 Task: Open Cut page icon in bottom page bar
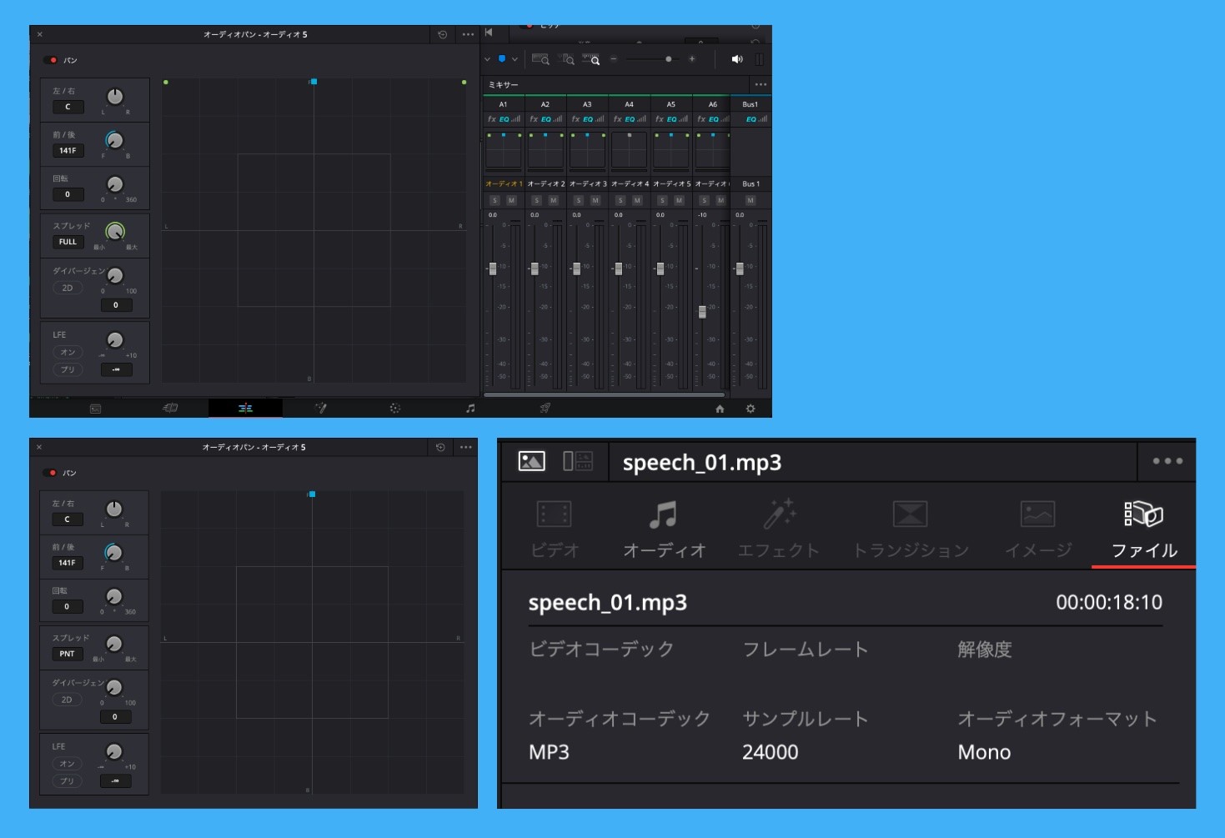click(x=170, y=408)
